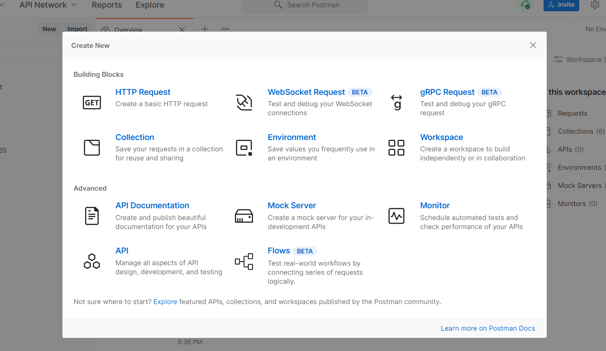Image resolution: width=606 pixels, height=351 pixels.
Task: Open the tab options ellipsis menu
Action: click(x=225, y=29)
